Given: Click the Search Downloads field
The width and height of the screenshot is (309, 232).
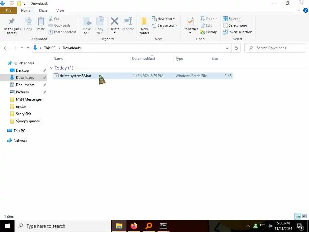Looking at the screenshot, I should tap(275, 48).
